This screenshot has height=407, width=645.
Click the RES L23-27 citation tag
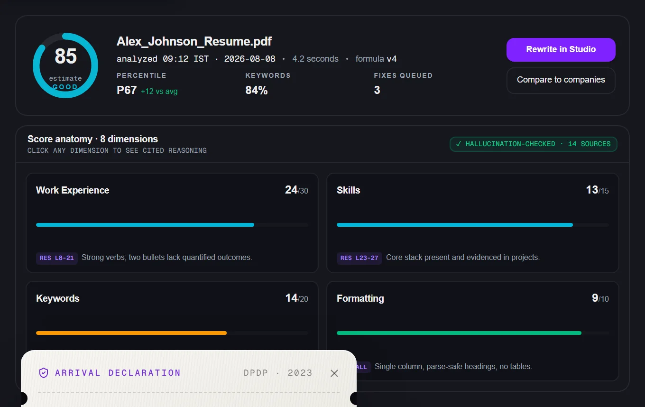(359, 258)
